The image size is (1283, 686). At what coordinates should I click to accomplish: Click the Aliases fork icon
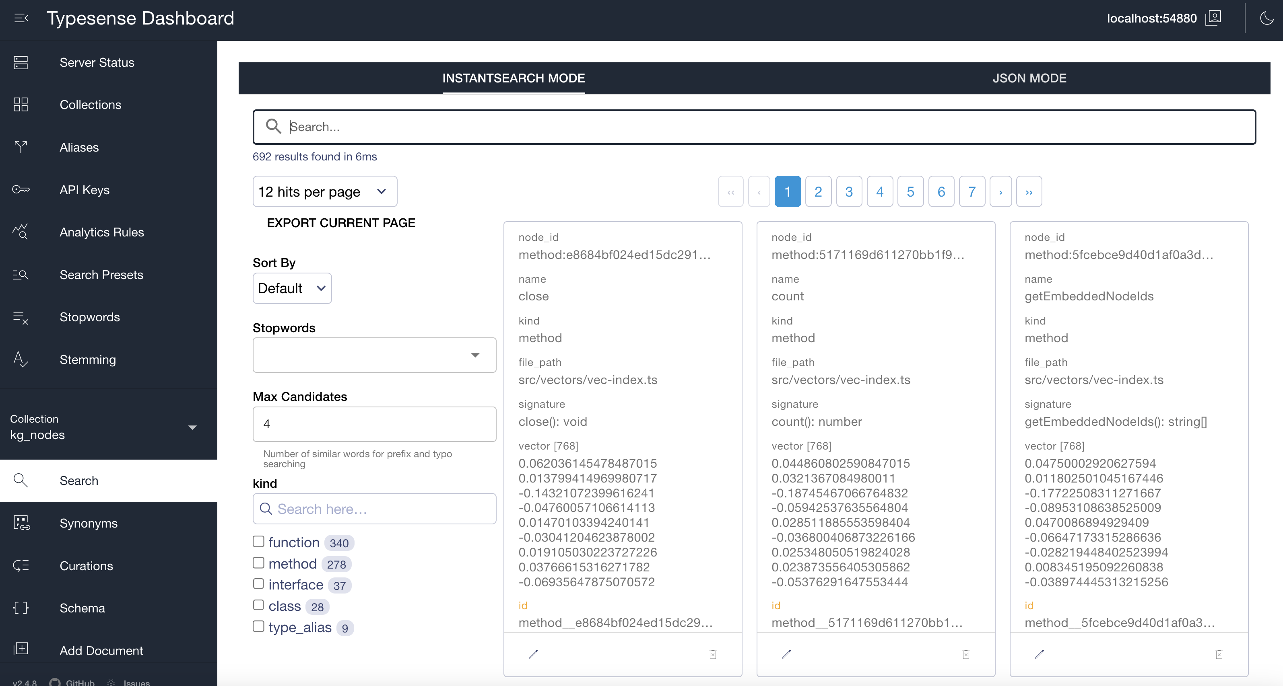click(x=21, y=147)
